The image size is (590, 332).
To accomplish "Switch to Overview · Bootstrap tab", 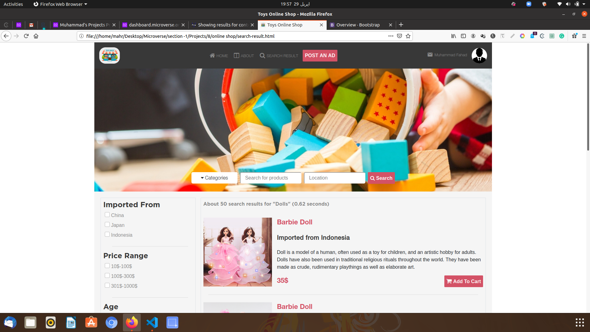I will [x=358, y=25].
